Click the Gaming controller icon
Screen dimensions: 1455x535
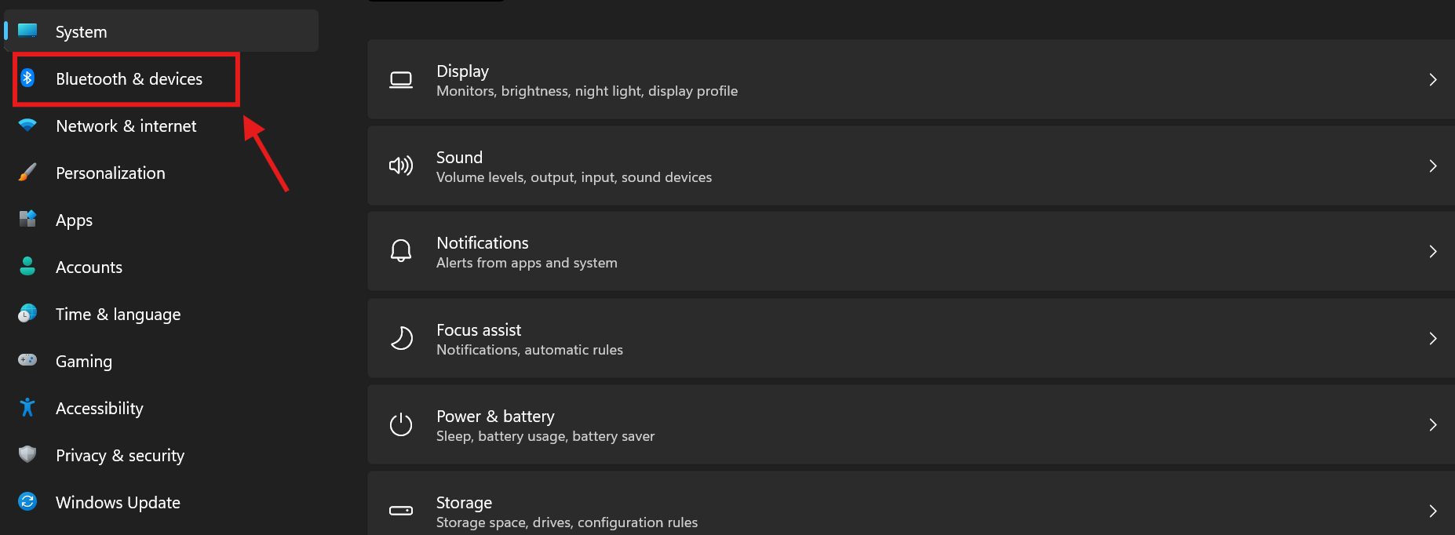point(27,360)
